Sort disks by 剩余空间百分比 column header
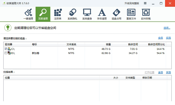This screenshot has width=175, height=105. click(153, 44)
